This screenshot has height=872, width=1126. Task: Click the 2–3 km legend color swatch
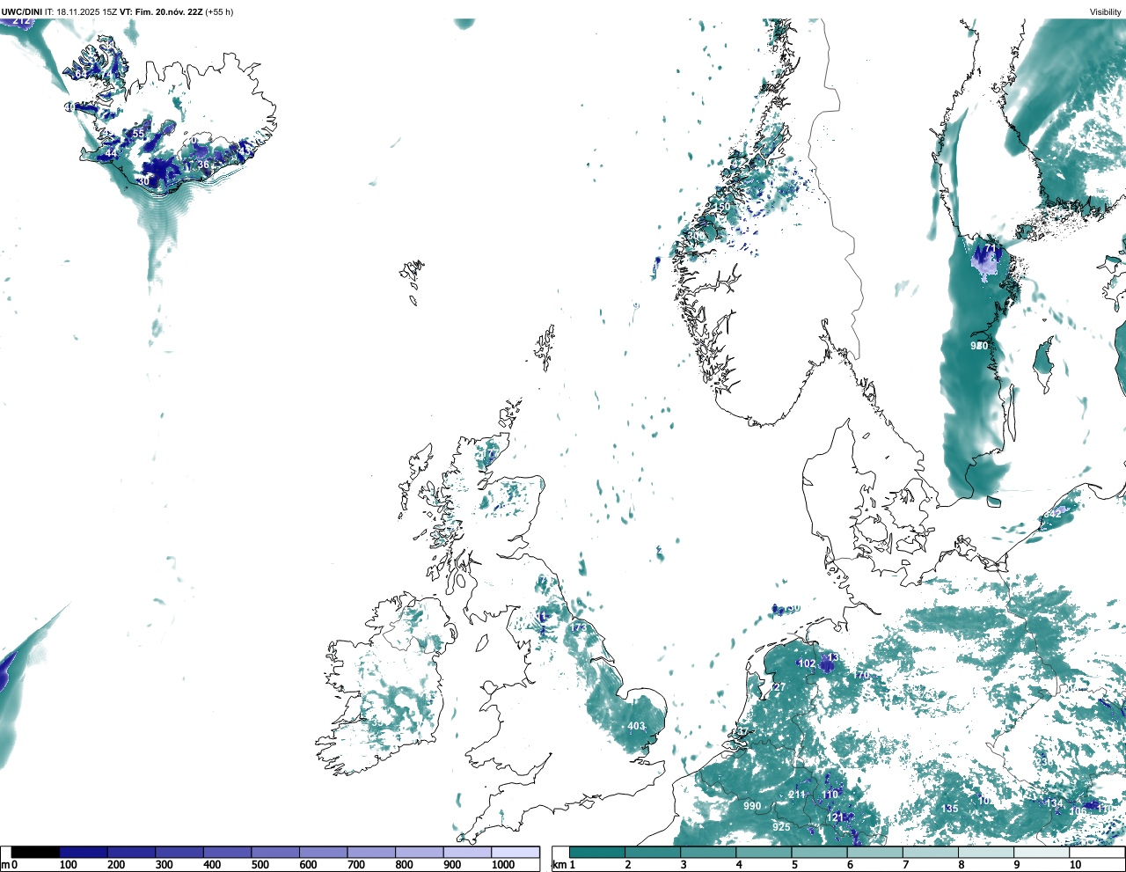click(x=652, y=853)
